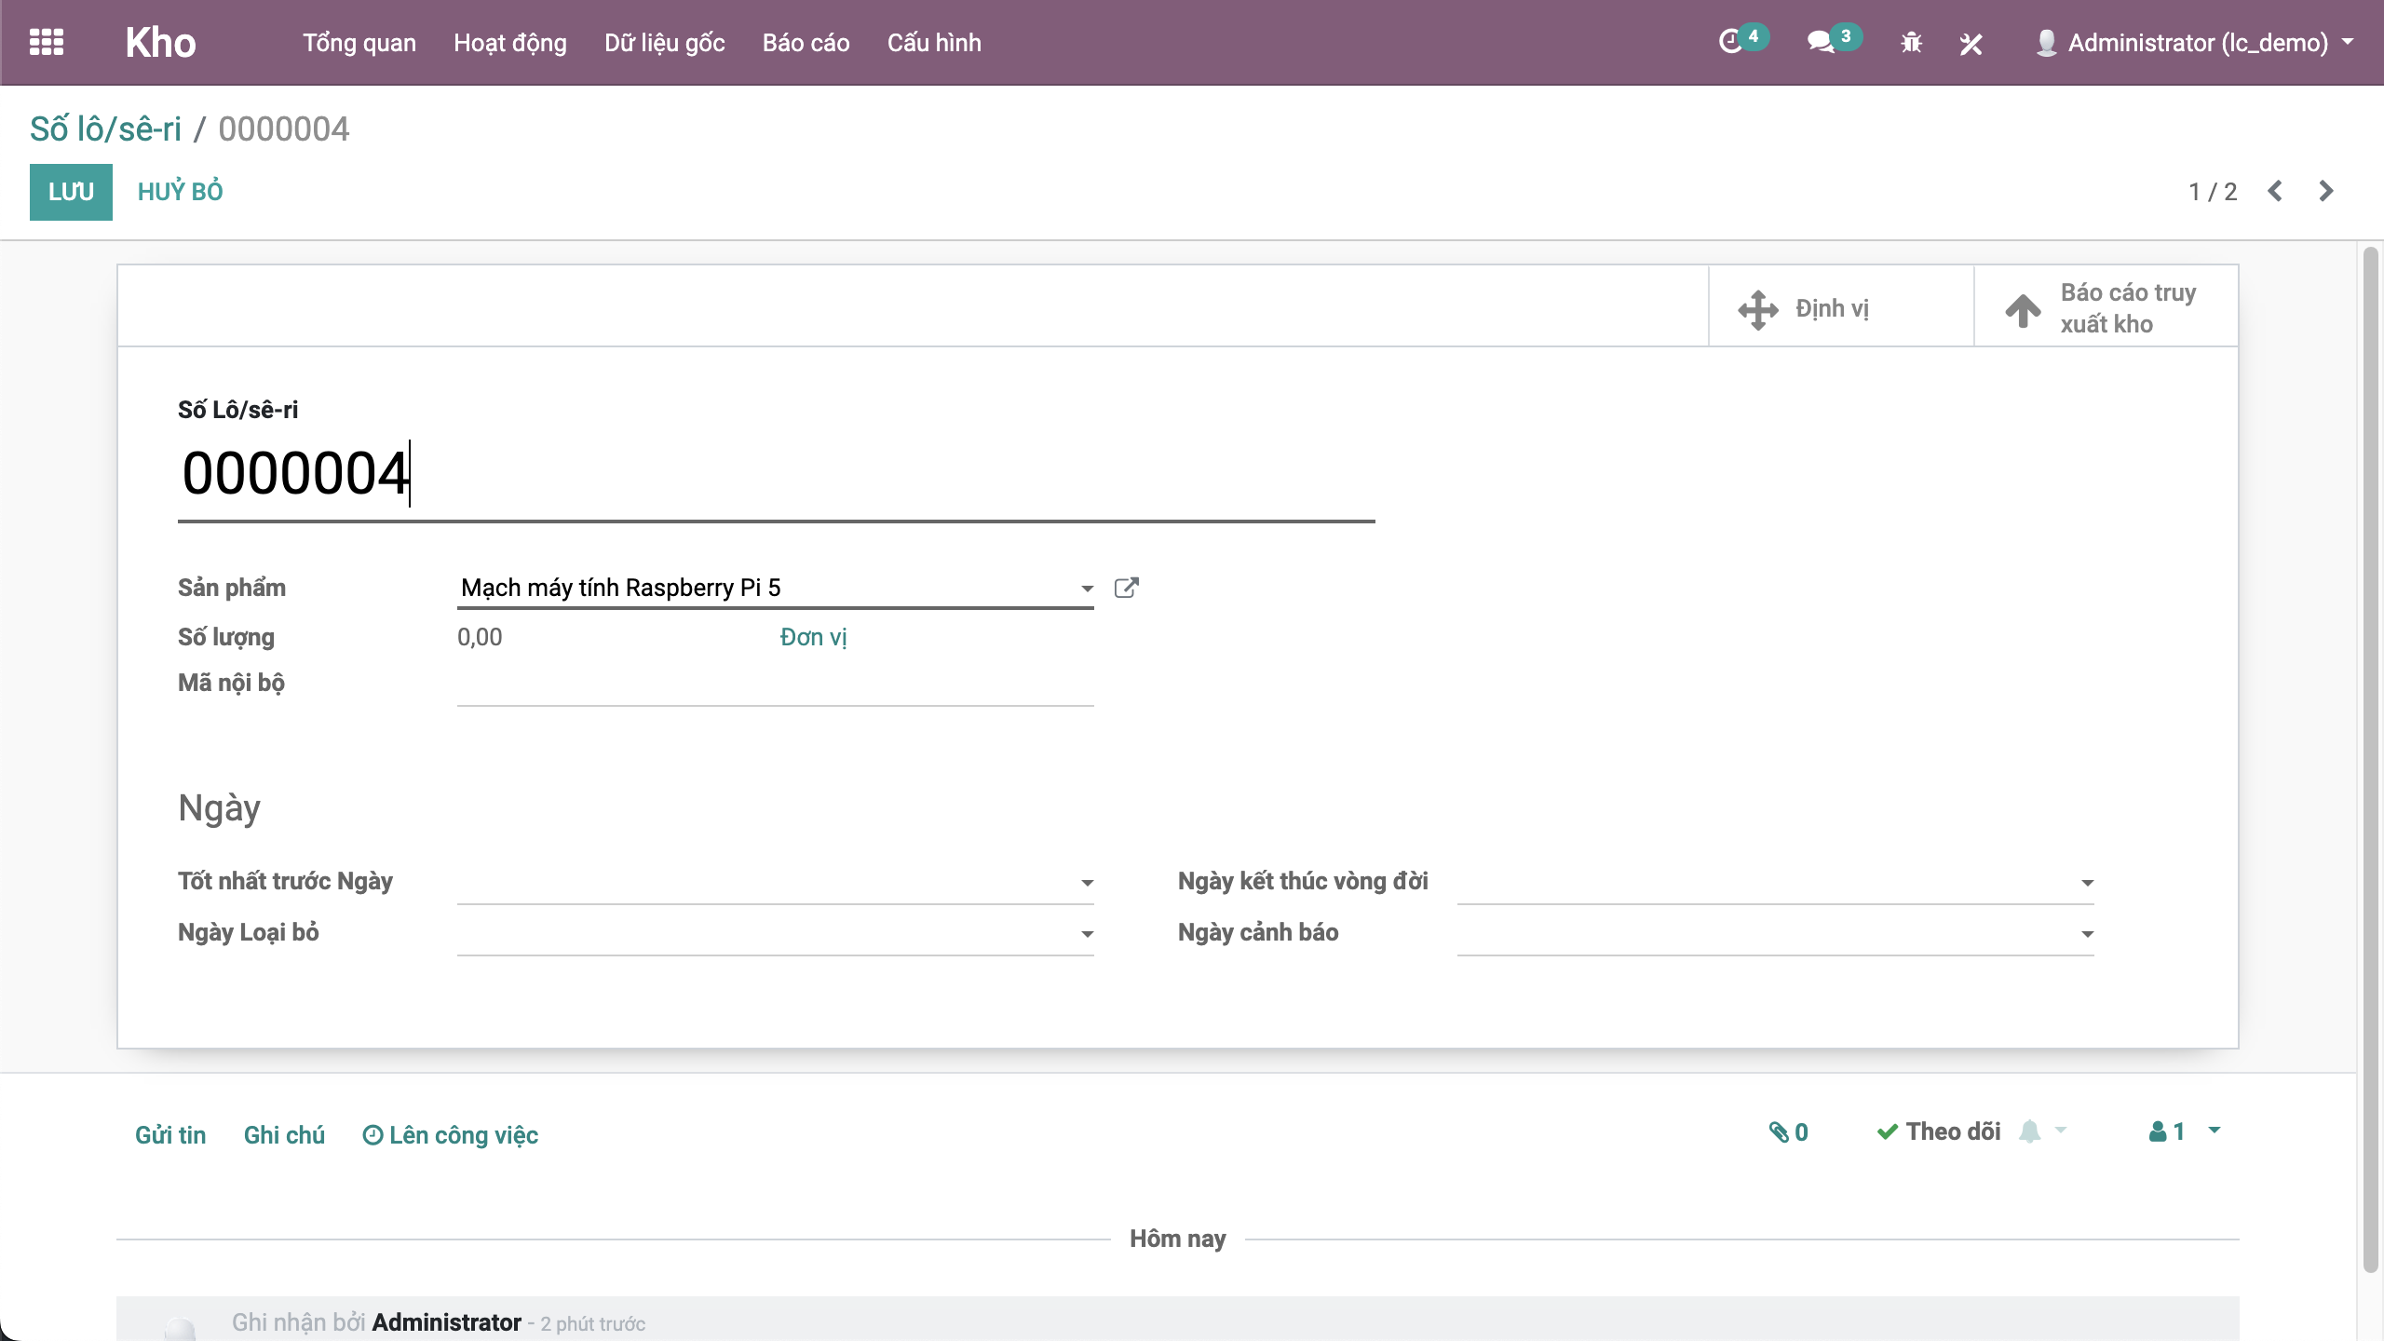Click the debug bug icon
This screenshot has width=2384, height=1341.
[x=1911, y=43]
